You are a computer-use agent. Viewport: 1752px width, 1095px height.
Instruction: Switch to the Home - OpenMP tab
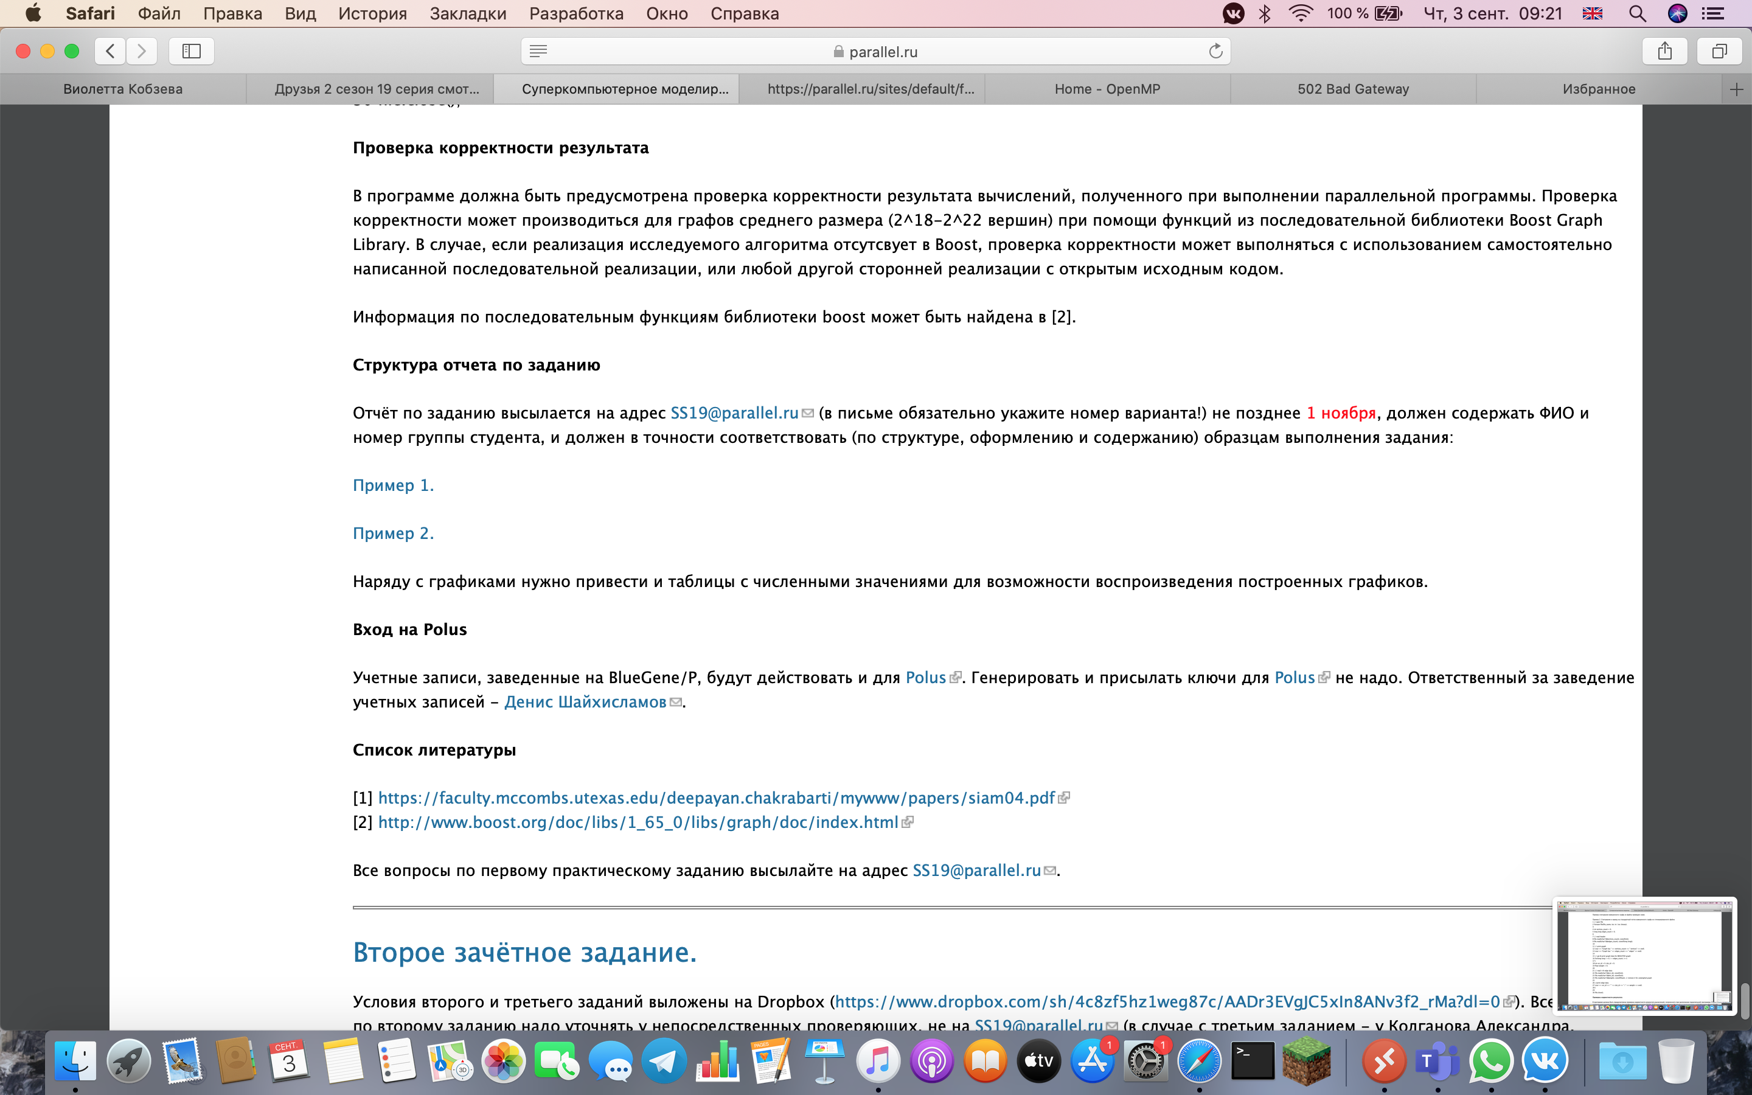point(1107,89)
